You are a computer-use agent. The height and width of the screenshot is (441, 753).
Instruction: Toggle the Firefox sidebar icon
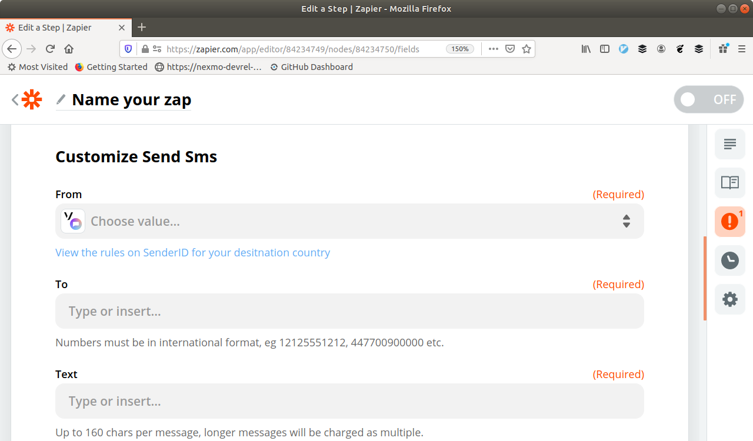605,49
